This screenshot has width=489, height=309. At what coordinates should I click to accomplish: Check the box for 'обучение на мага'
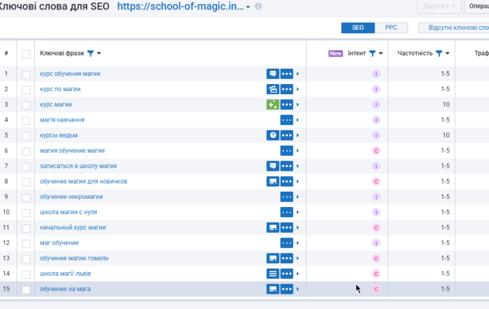26,290
